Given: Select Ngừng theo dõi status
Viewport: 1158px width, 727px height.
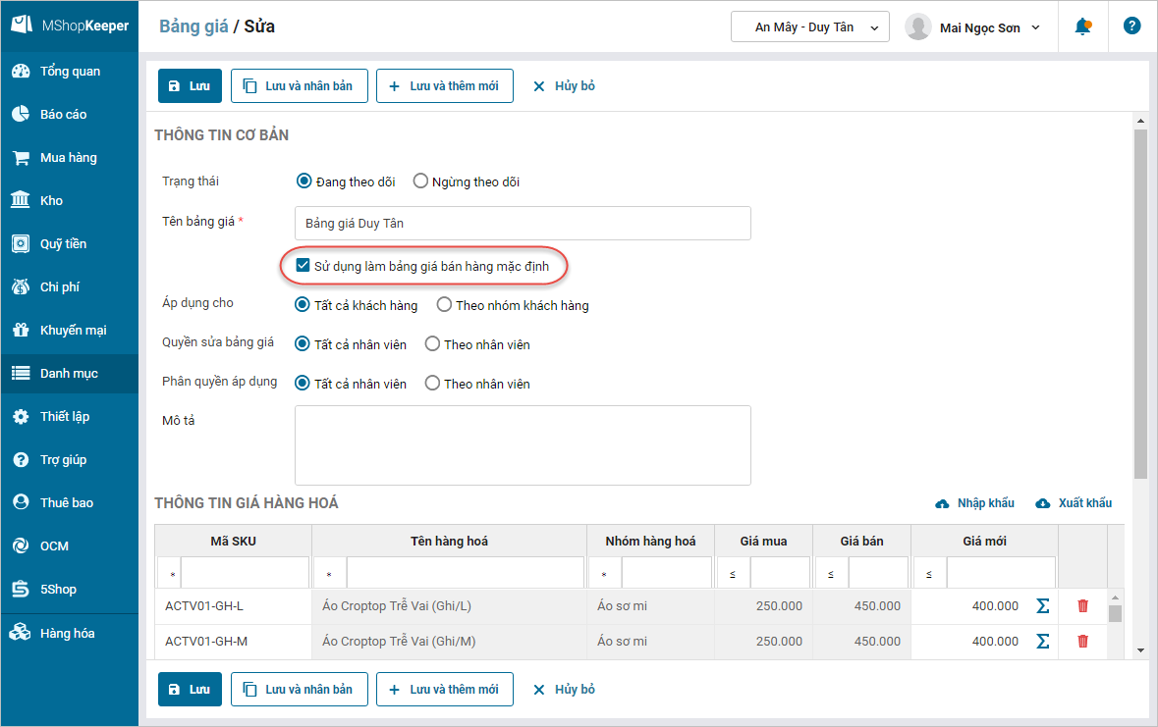Looking at the screenshot, I should pyautogui.click(x=420, y=181).
